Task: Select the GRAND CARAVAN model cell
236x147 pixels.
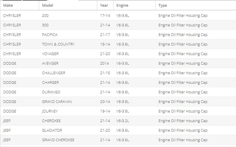Action: click(x=57, y=101)
